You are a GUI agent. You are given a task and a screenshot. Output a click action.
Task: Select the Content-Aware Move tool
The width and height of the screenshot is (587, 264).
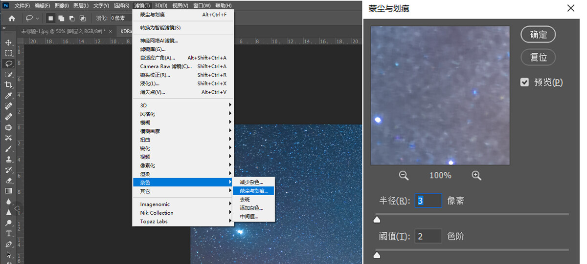click(x=8, y=138)
